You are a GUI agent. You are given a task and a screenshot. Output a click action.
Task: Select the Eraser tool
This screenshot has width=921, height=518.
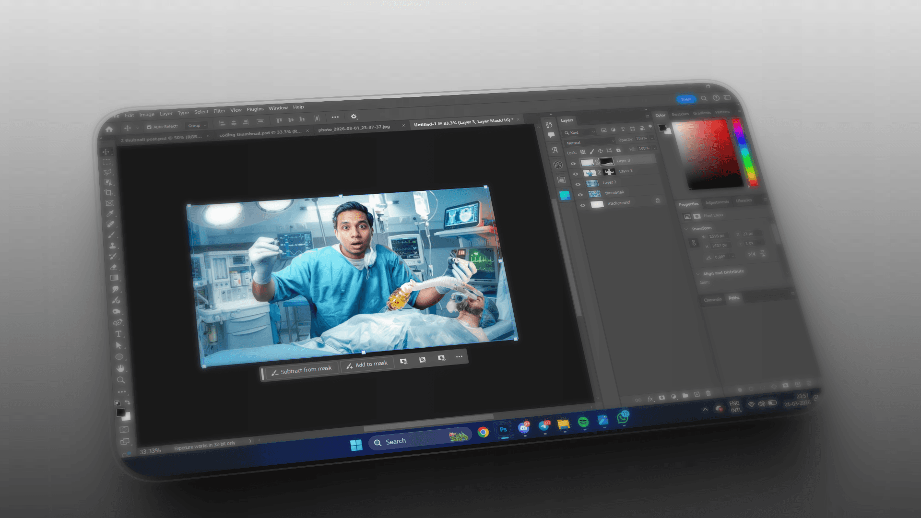[x=114, y=267]
